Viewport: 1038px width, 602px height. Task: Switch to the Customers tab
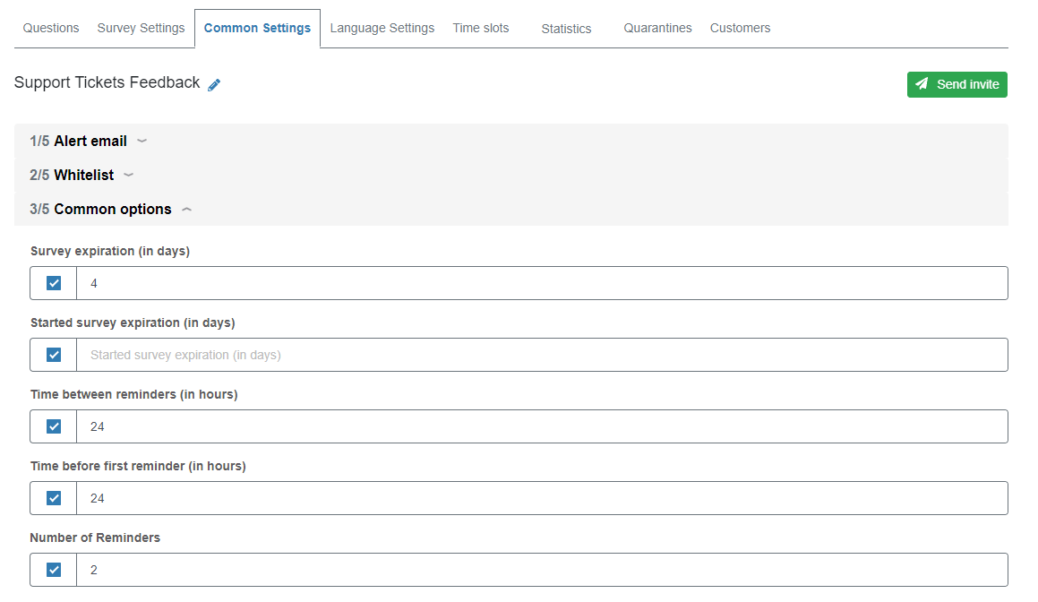(x=740, y=28)
